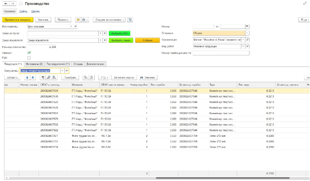Open Файлы link
The height and width of the screenshot is (181, 310).
(x=23, y=12)
